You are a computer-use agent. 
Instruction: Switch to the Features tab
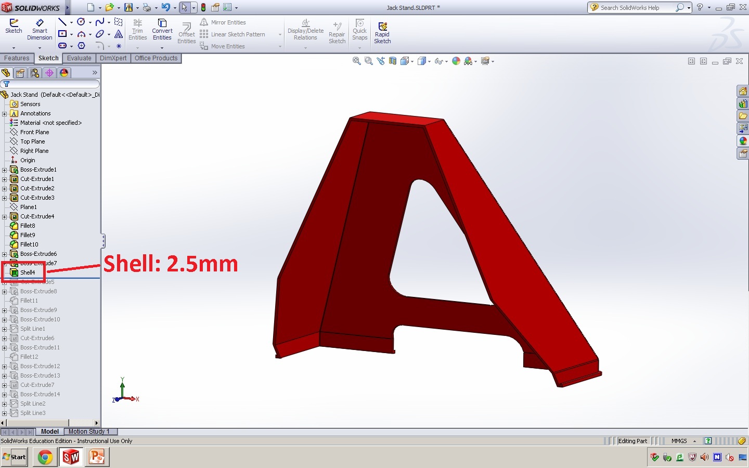[x=17, y=58]
